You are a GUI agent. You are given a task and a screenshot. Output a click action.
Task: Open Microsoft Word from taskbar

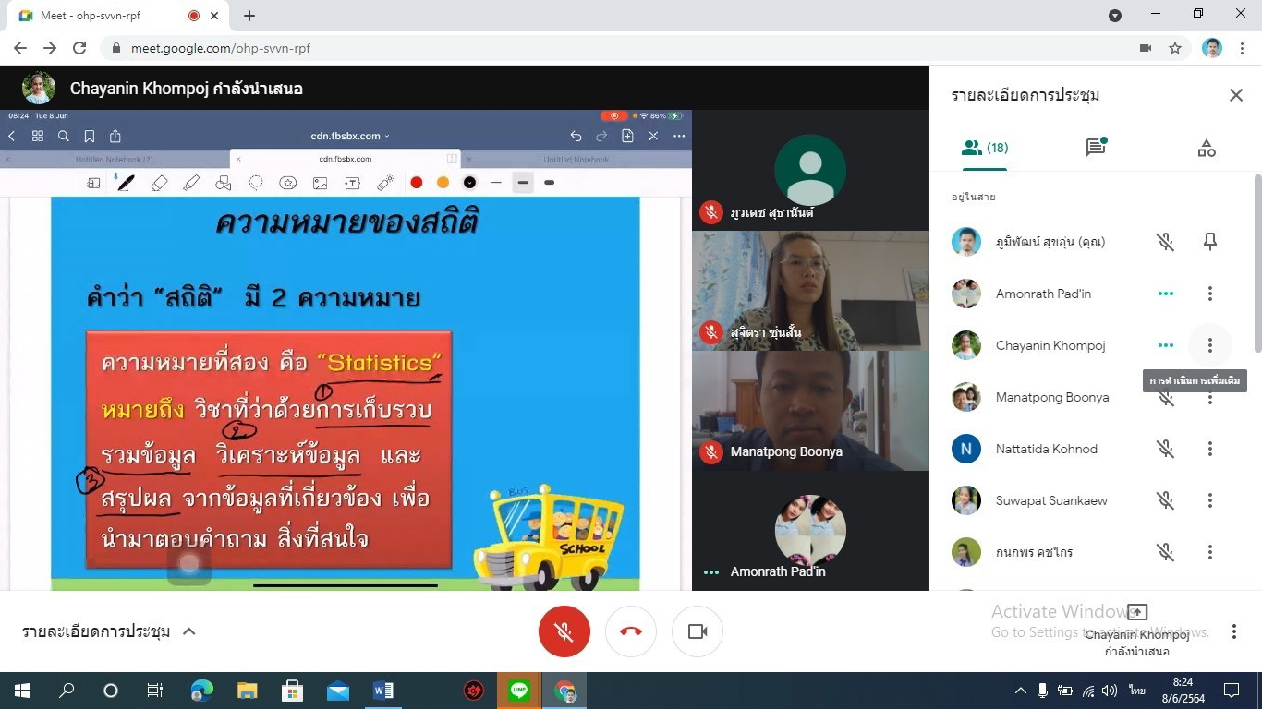[x=382, y=691]
